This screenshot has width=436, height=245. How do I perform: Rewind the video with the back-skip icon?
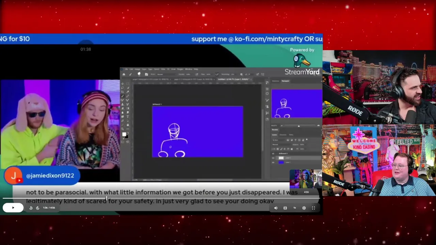[x=31, y=208]
